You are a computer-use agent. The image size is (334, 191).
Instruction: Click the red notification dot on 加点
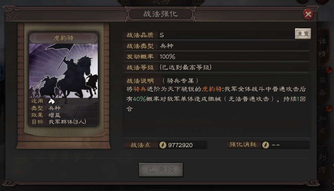pyautogui.click(x=329, y=109)
